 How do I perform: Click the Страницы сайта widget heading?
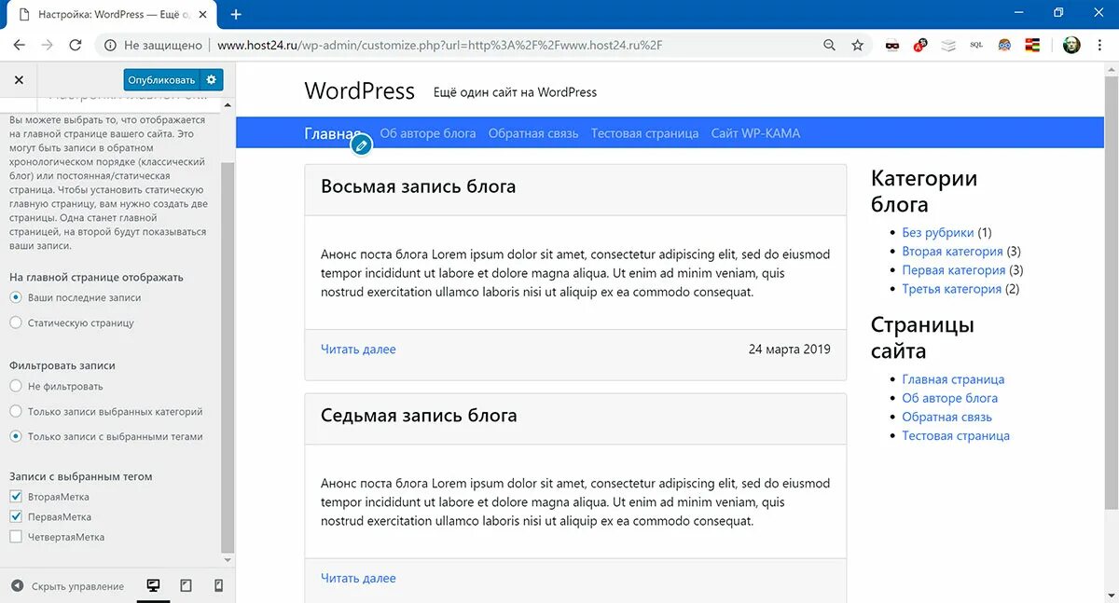pos(922,337)
